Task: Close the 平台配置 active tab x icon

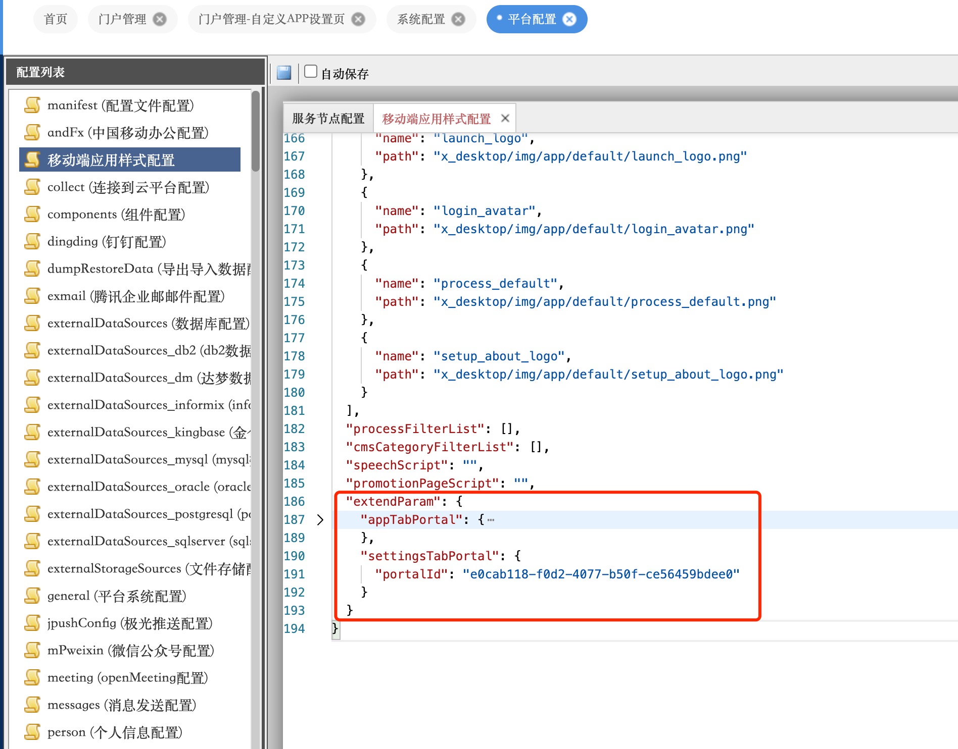Action: tap(569, 19)
